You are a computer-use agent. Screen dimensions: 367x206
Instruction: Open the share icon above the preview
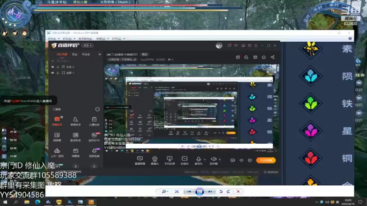point(272,57)
